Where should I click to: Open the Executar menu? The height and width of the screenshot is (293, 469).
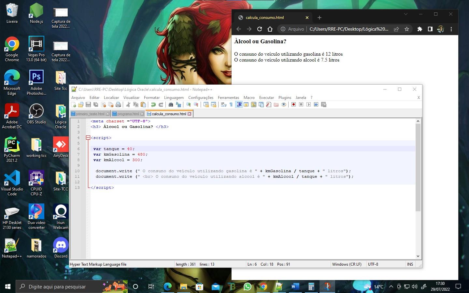[x=266, y=98]
